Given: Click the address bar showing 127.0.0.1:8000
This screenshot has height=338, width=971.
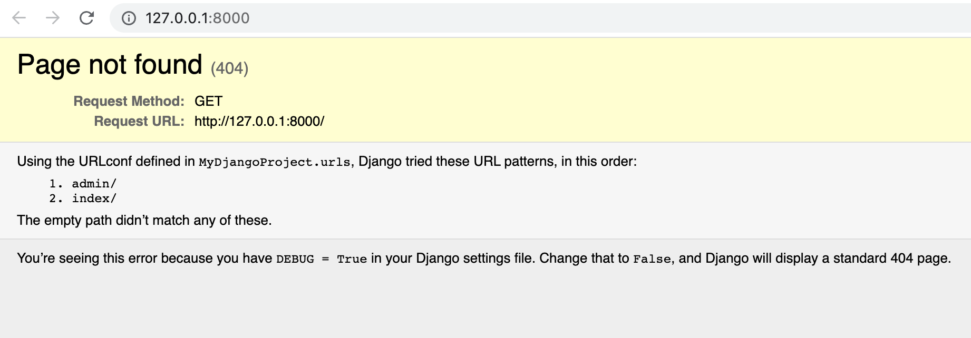Looking at the screenshot, I should coord(196,18).
